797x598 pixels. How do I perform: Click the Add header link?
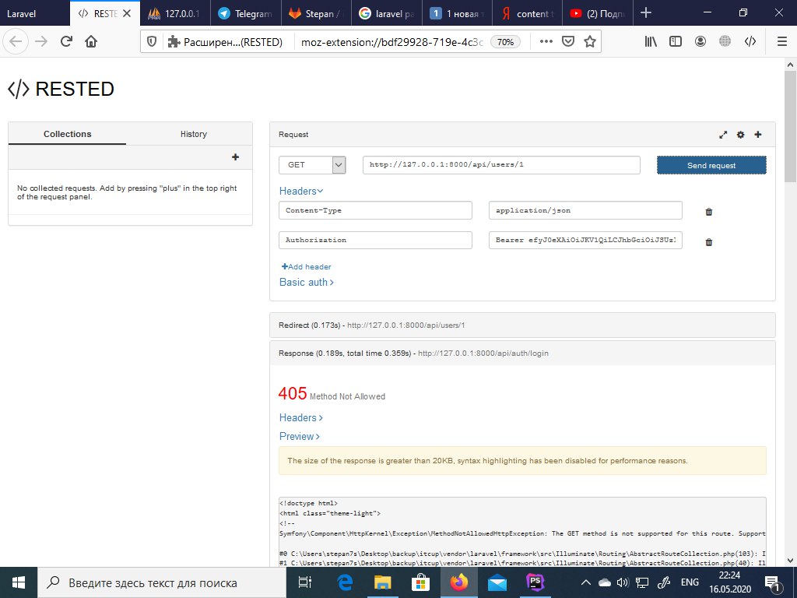pyautogui.click(x=307, y=266)
